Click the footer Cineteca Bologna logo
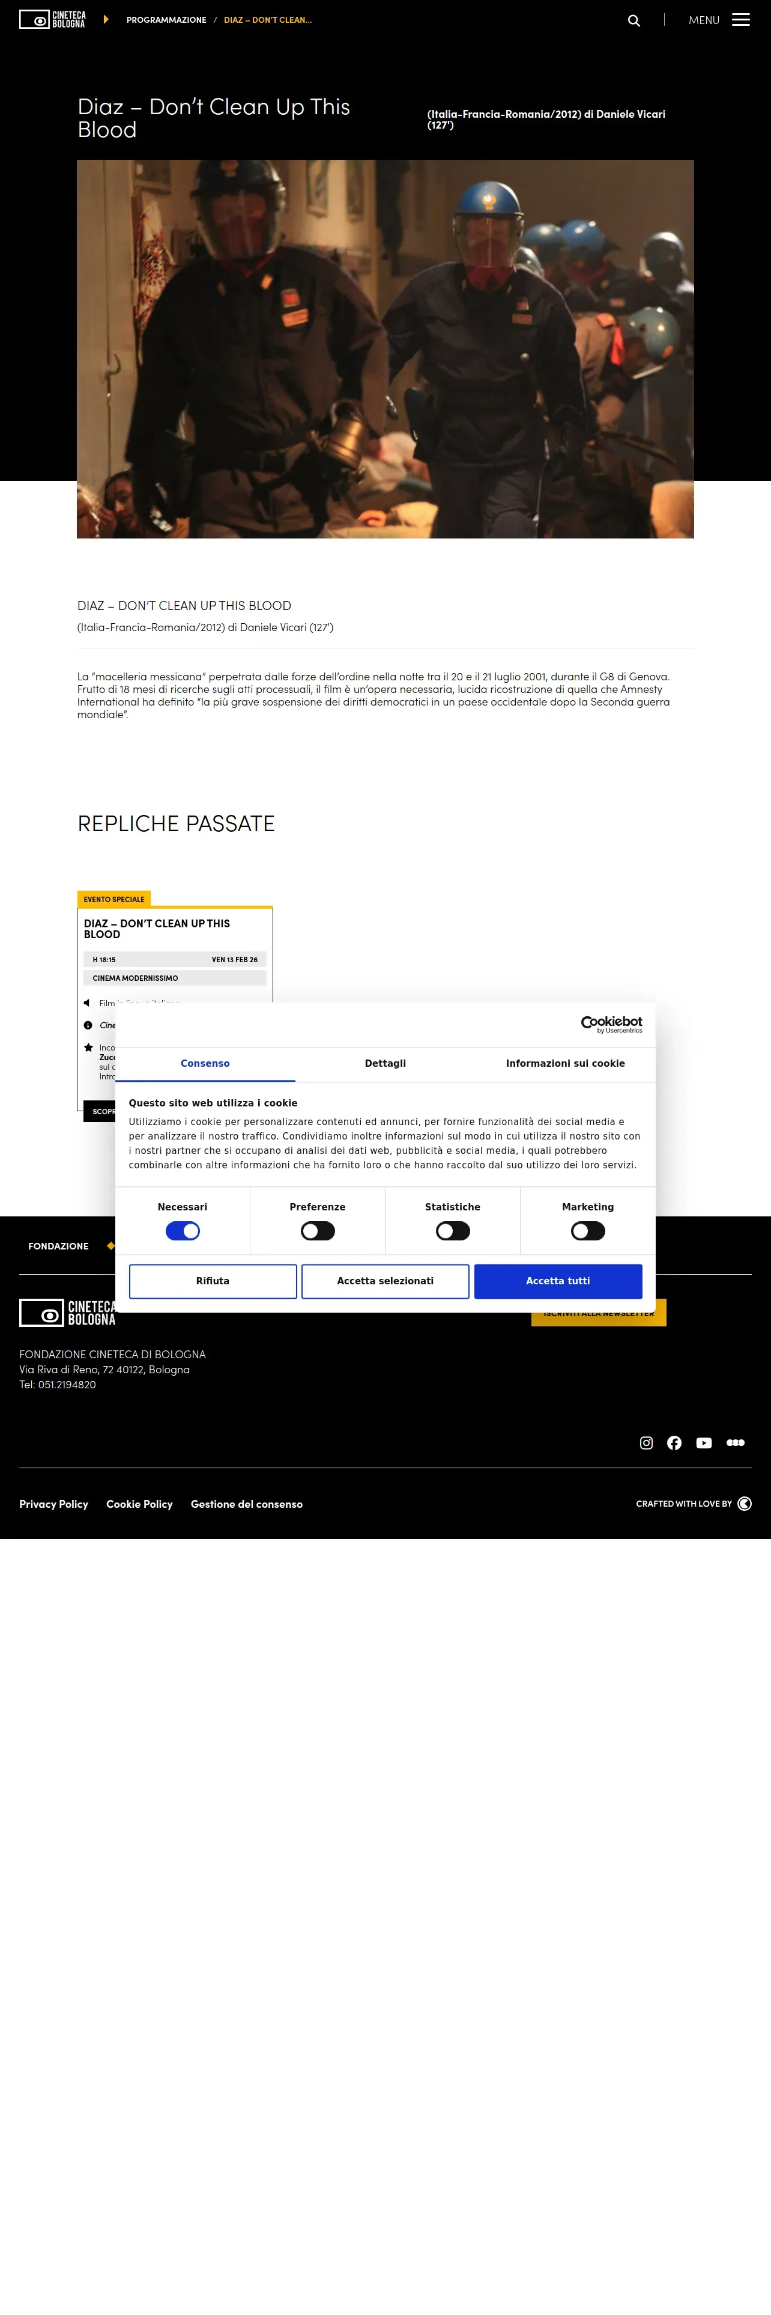 (67, 1312)
